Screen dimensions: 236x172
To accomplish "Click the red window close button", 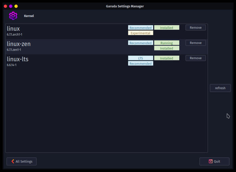I will coord(5,6).
